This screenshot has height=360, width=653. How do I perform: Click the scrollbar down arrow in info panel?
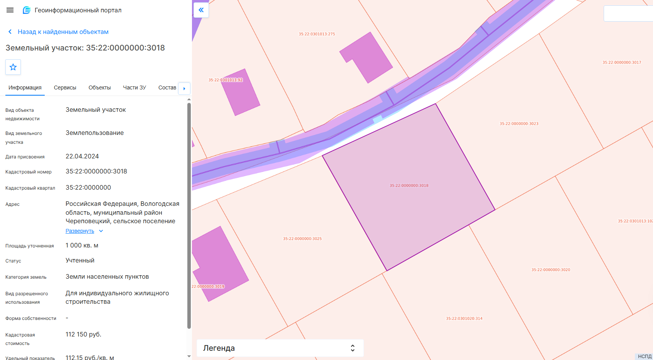click(189, 356)
